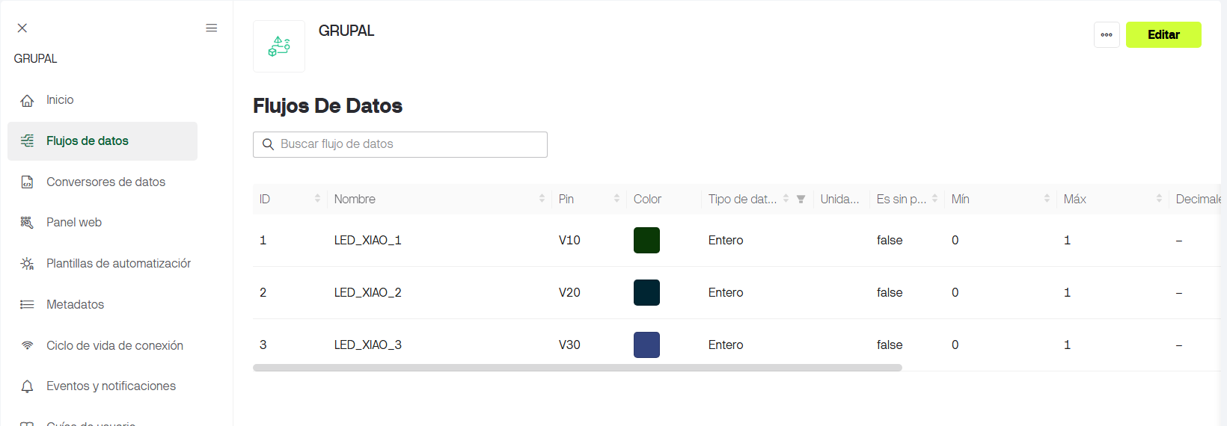The image size is (1227, 426).
Task: Open the Editar button
Action: [1163, 34]
